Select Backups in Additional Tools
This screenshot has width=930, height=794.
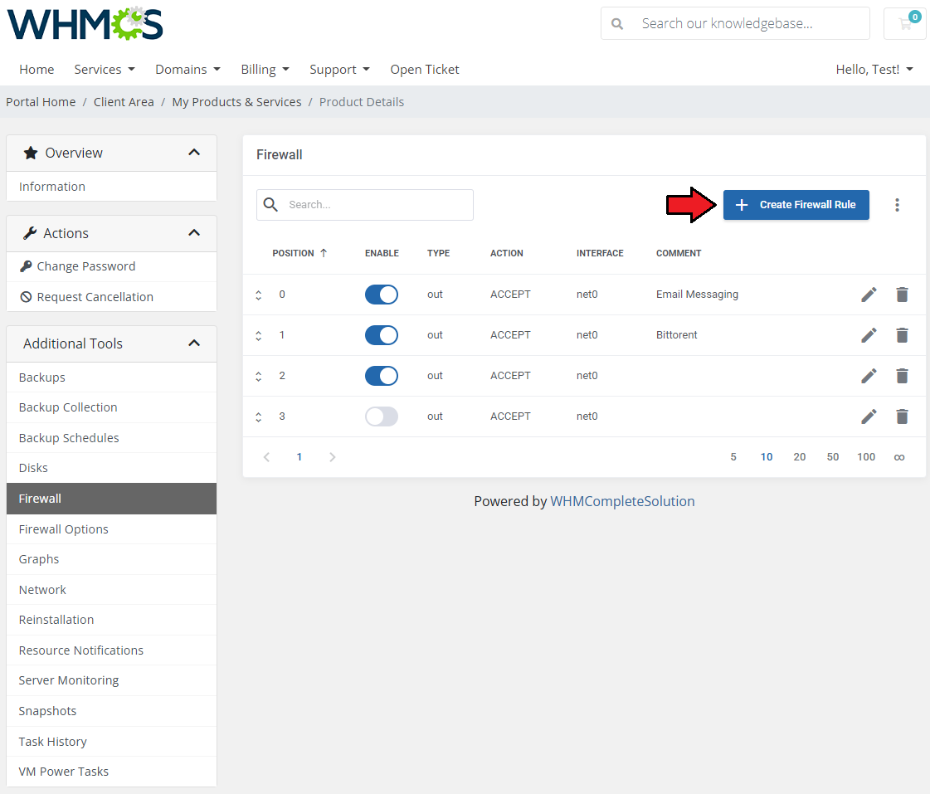pos(111,378)
